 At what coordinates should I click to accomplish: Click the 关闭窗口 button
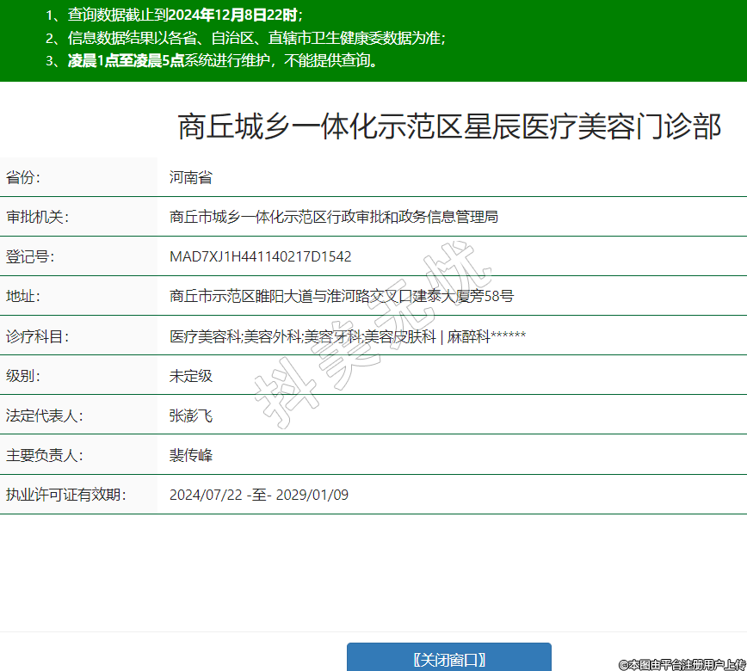coord(448,659)
